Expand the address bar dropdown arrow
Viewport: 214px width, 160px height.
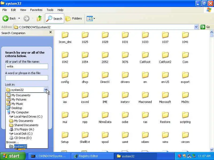click(196, 27)
